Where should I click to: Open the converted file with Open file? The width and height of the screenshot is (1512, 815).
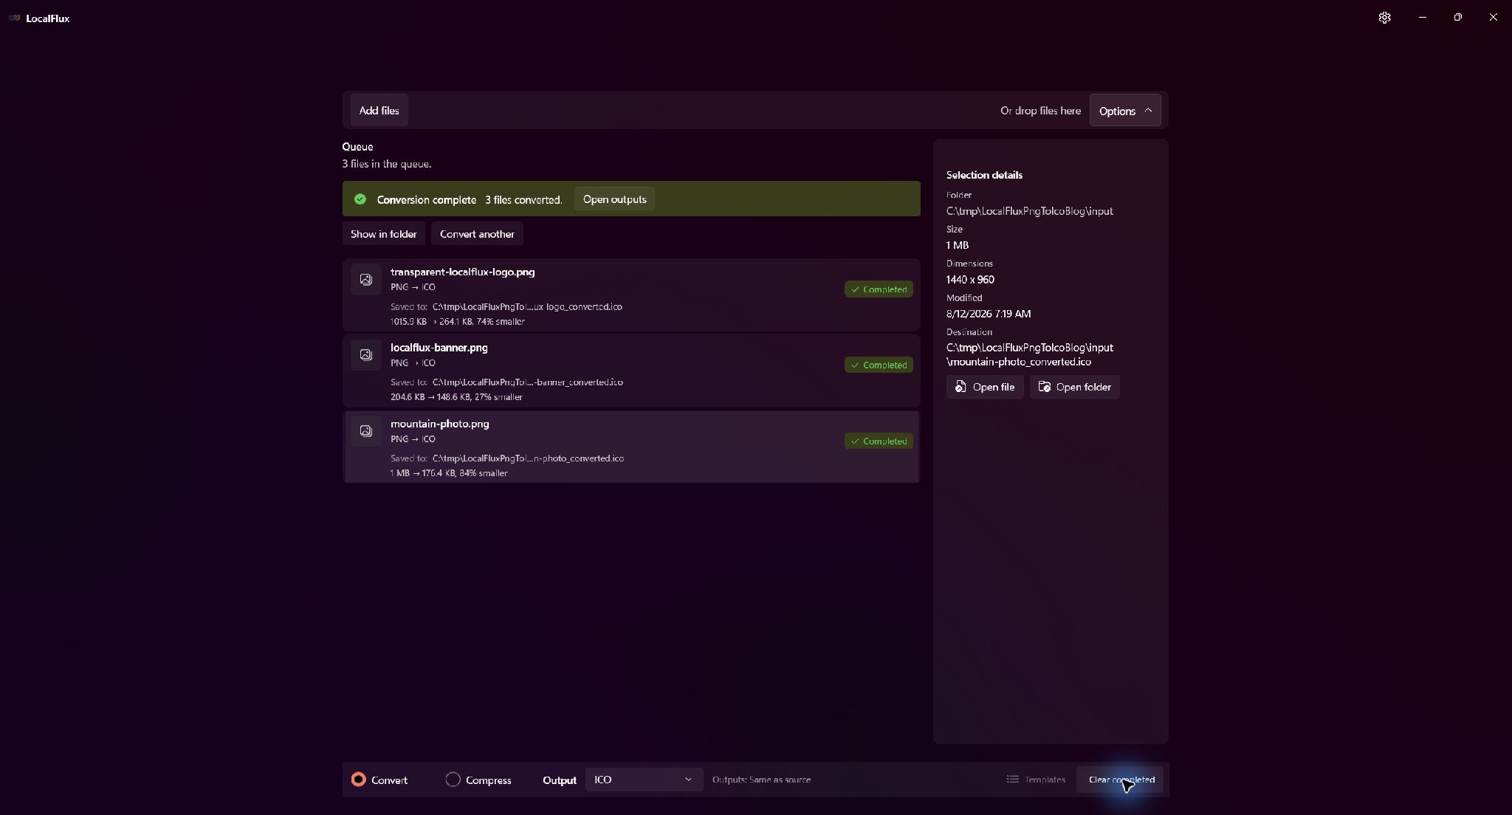click(985, 387)
